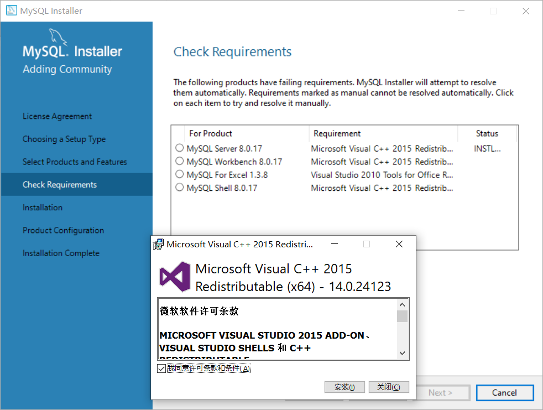Go to Installation Complete step
The width and height of the screenshot is (543, 410).
(61, 253)
